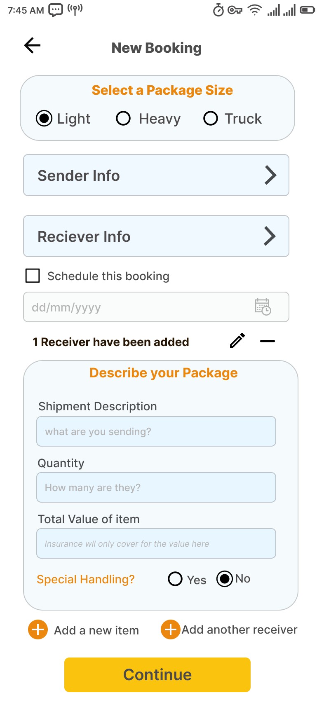Tap the orange plus beside Add a new item
324x702 pixels.
coord(38,629)
